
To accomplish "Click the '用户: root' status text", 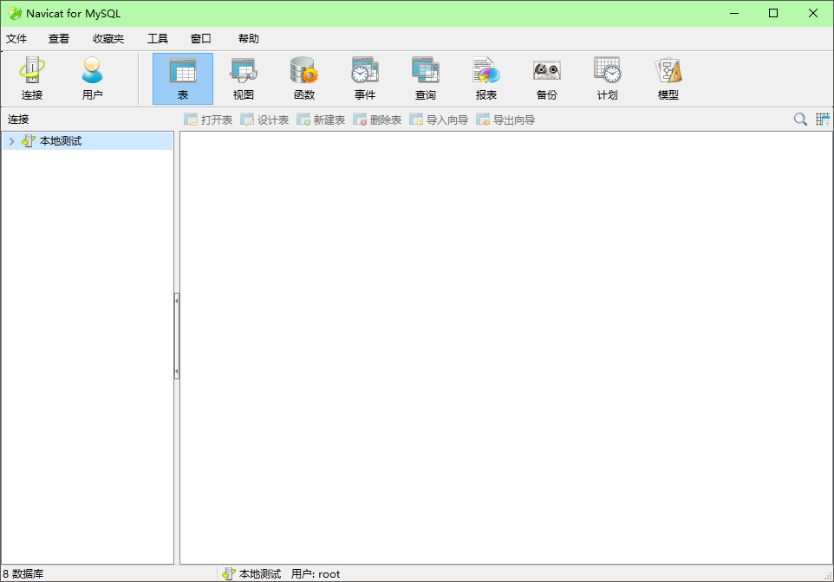I will [x=316, y=574].
